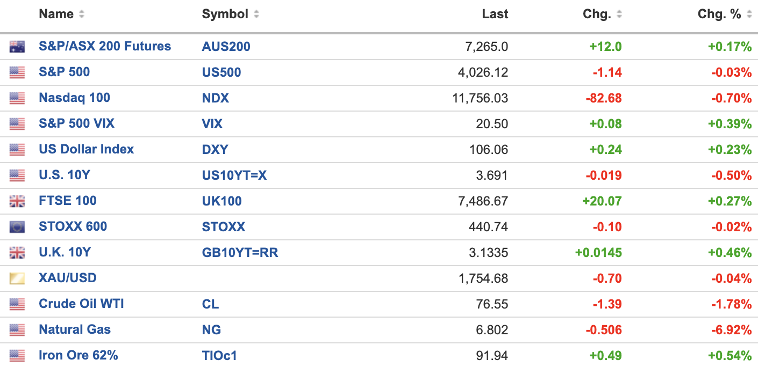The image size is (758, 367).
Task: Click the UK flag icon next to FTSE 100
Action: click(x=17, y=201)
